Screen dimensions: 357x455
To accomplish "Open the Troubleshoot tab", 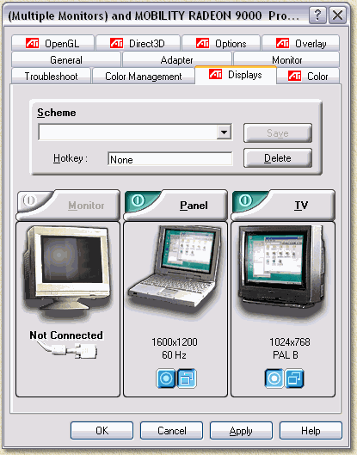I will coord(51,77).
